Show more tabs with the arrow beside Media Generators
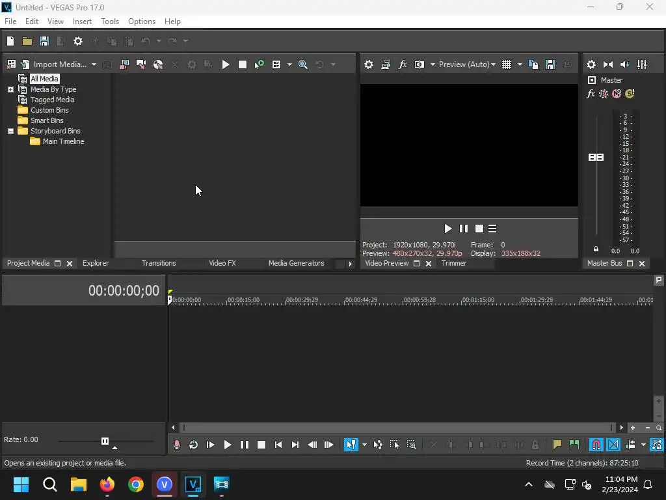 [350, 264]
